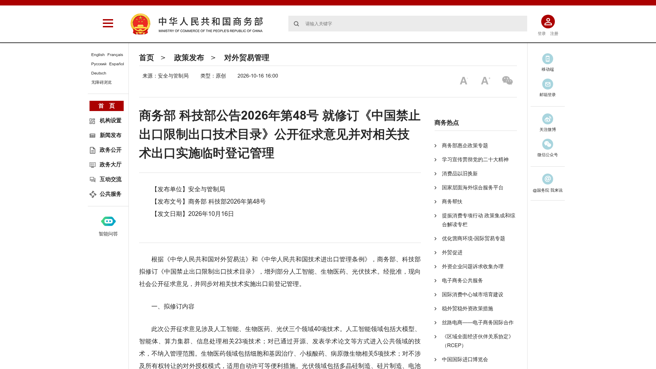Expand the 中国国际进口博览会 chevron
This screenshot has height=369, width=656.
[435, 359]
